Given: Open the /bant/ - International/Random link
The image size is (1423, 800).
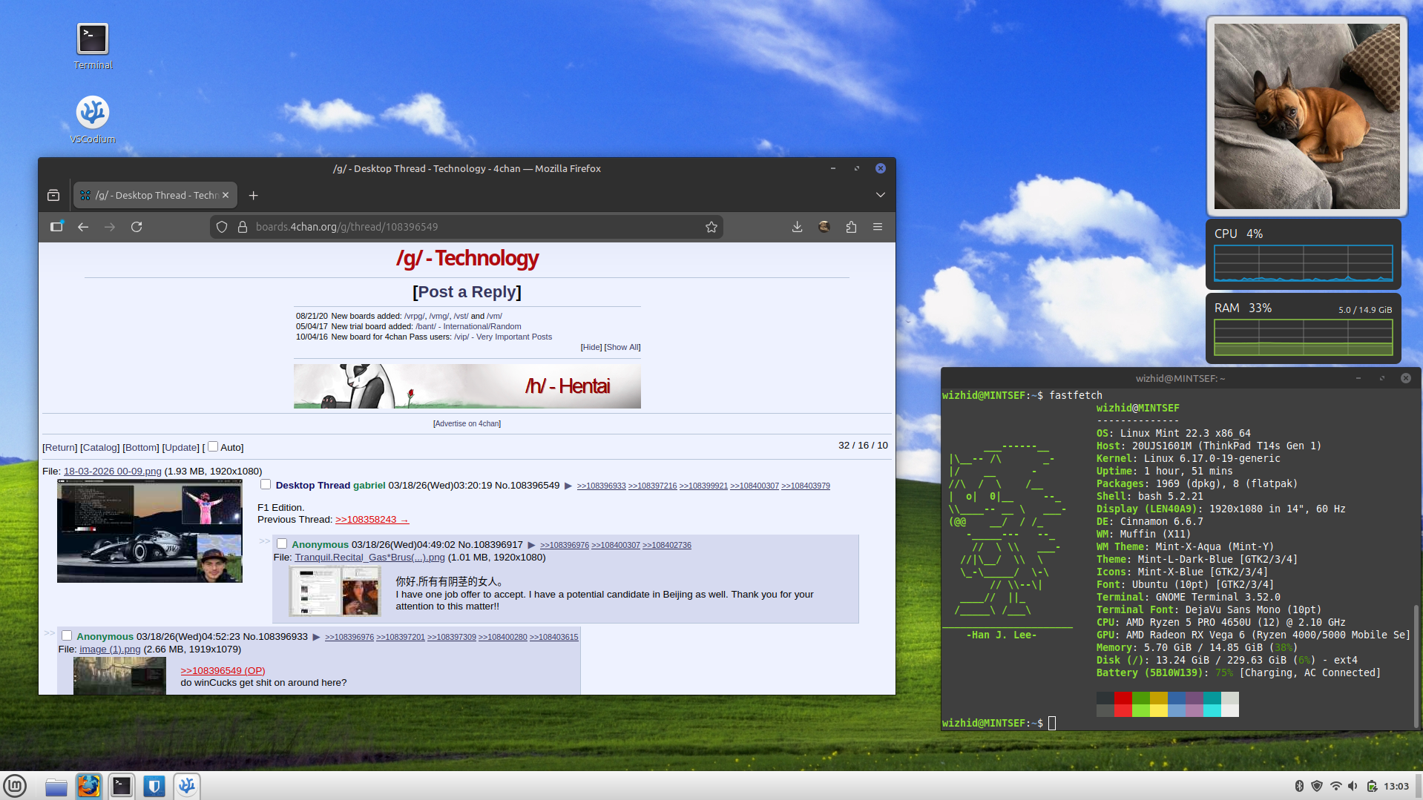Looking at the screenshot, I should tap(468, 326).
